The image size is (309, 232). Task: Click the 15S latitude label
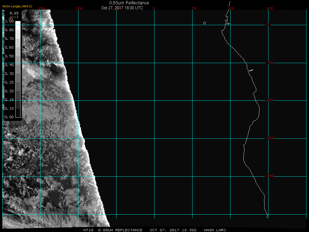click(x=270, y=138)
